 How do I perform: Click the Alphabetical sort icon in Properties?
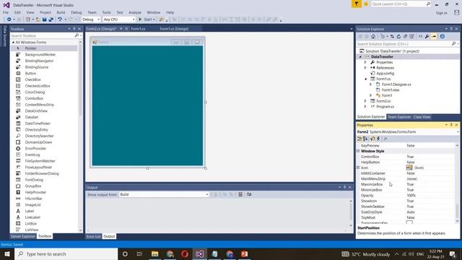coord(365,139)
